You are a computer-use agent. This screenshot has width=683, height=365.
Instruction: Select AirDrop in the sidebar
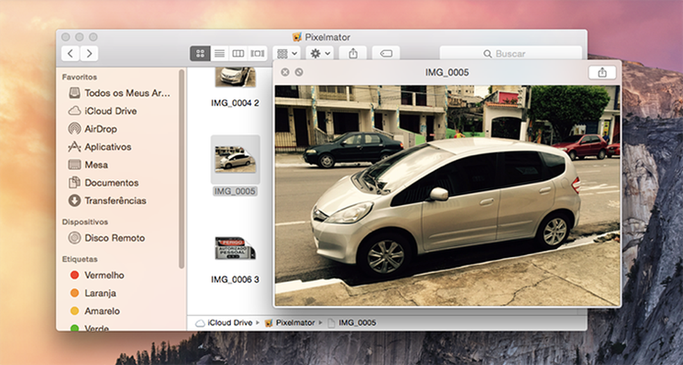[x=100, y=129]
